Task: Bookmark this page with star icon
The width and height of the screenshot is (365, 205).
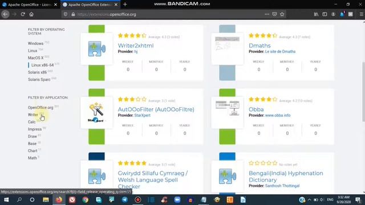Action: tap(282, 14)
